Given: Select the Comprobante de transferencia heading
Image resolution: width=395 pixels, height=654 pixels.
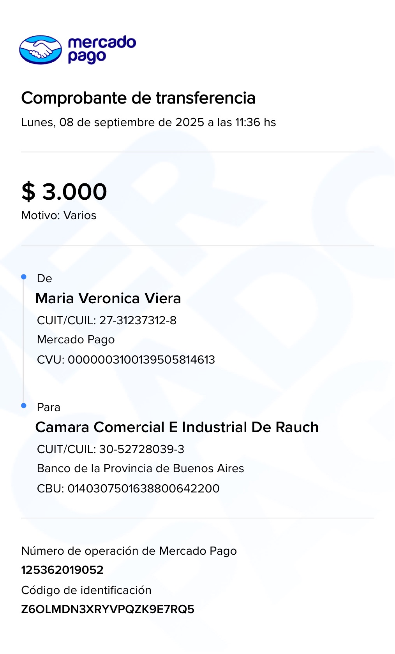Looking at the screenshot, I should [138, 98].
